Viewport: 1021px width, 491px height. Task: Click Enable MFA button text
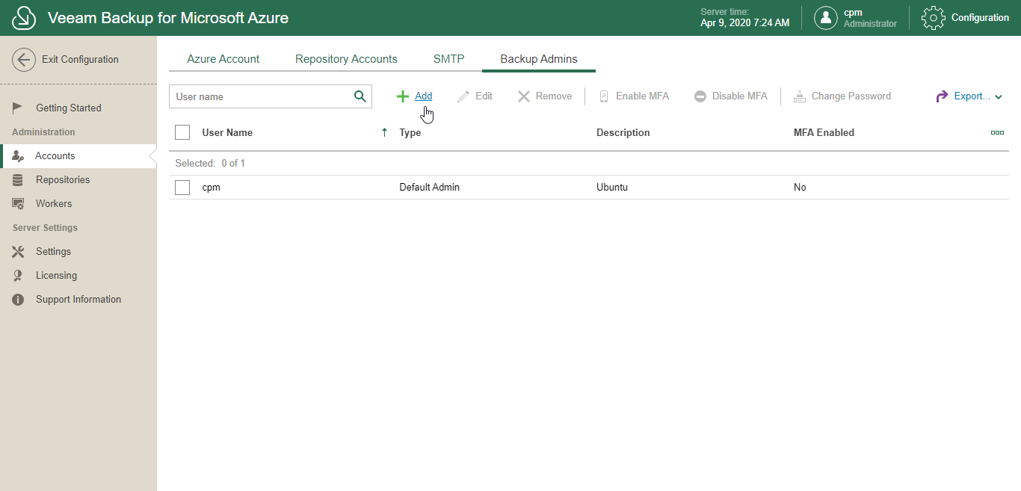(643, 96)
